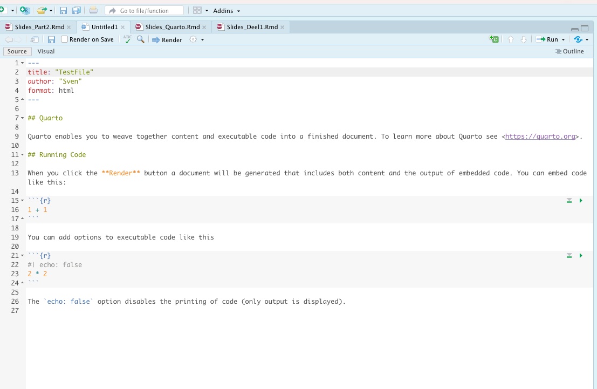Viewport: 597px width, 389px height.
Task: Open recent files dropdown arrow
Action: click(x=51, y=11)
